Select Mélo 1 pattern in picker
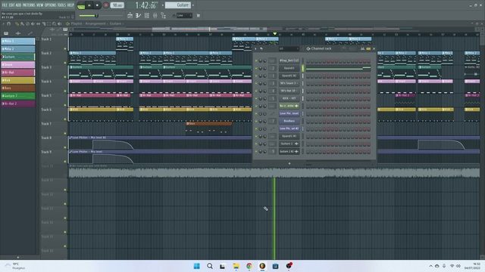 [18, 41]
